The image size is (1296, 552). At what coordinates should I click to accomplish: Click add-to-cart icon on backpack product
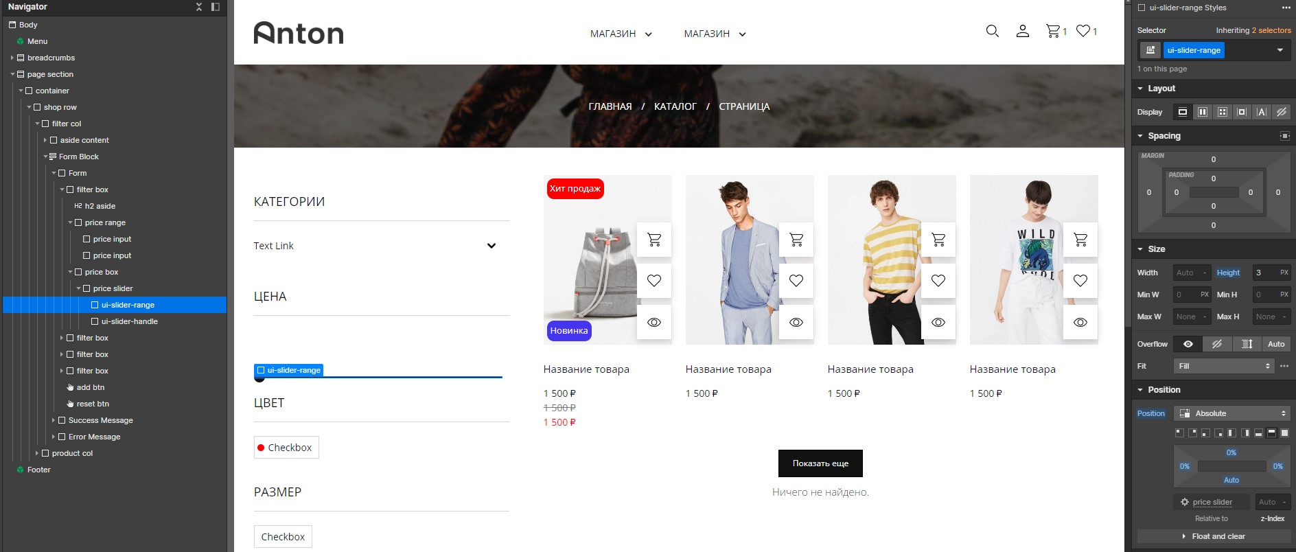click(x=654, y=240)
